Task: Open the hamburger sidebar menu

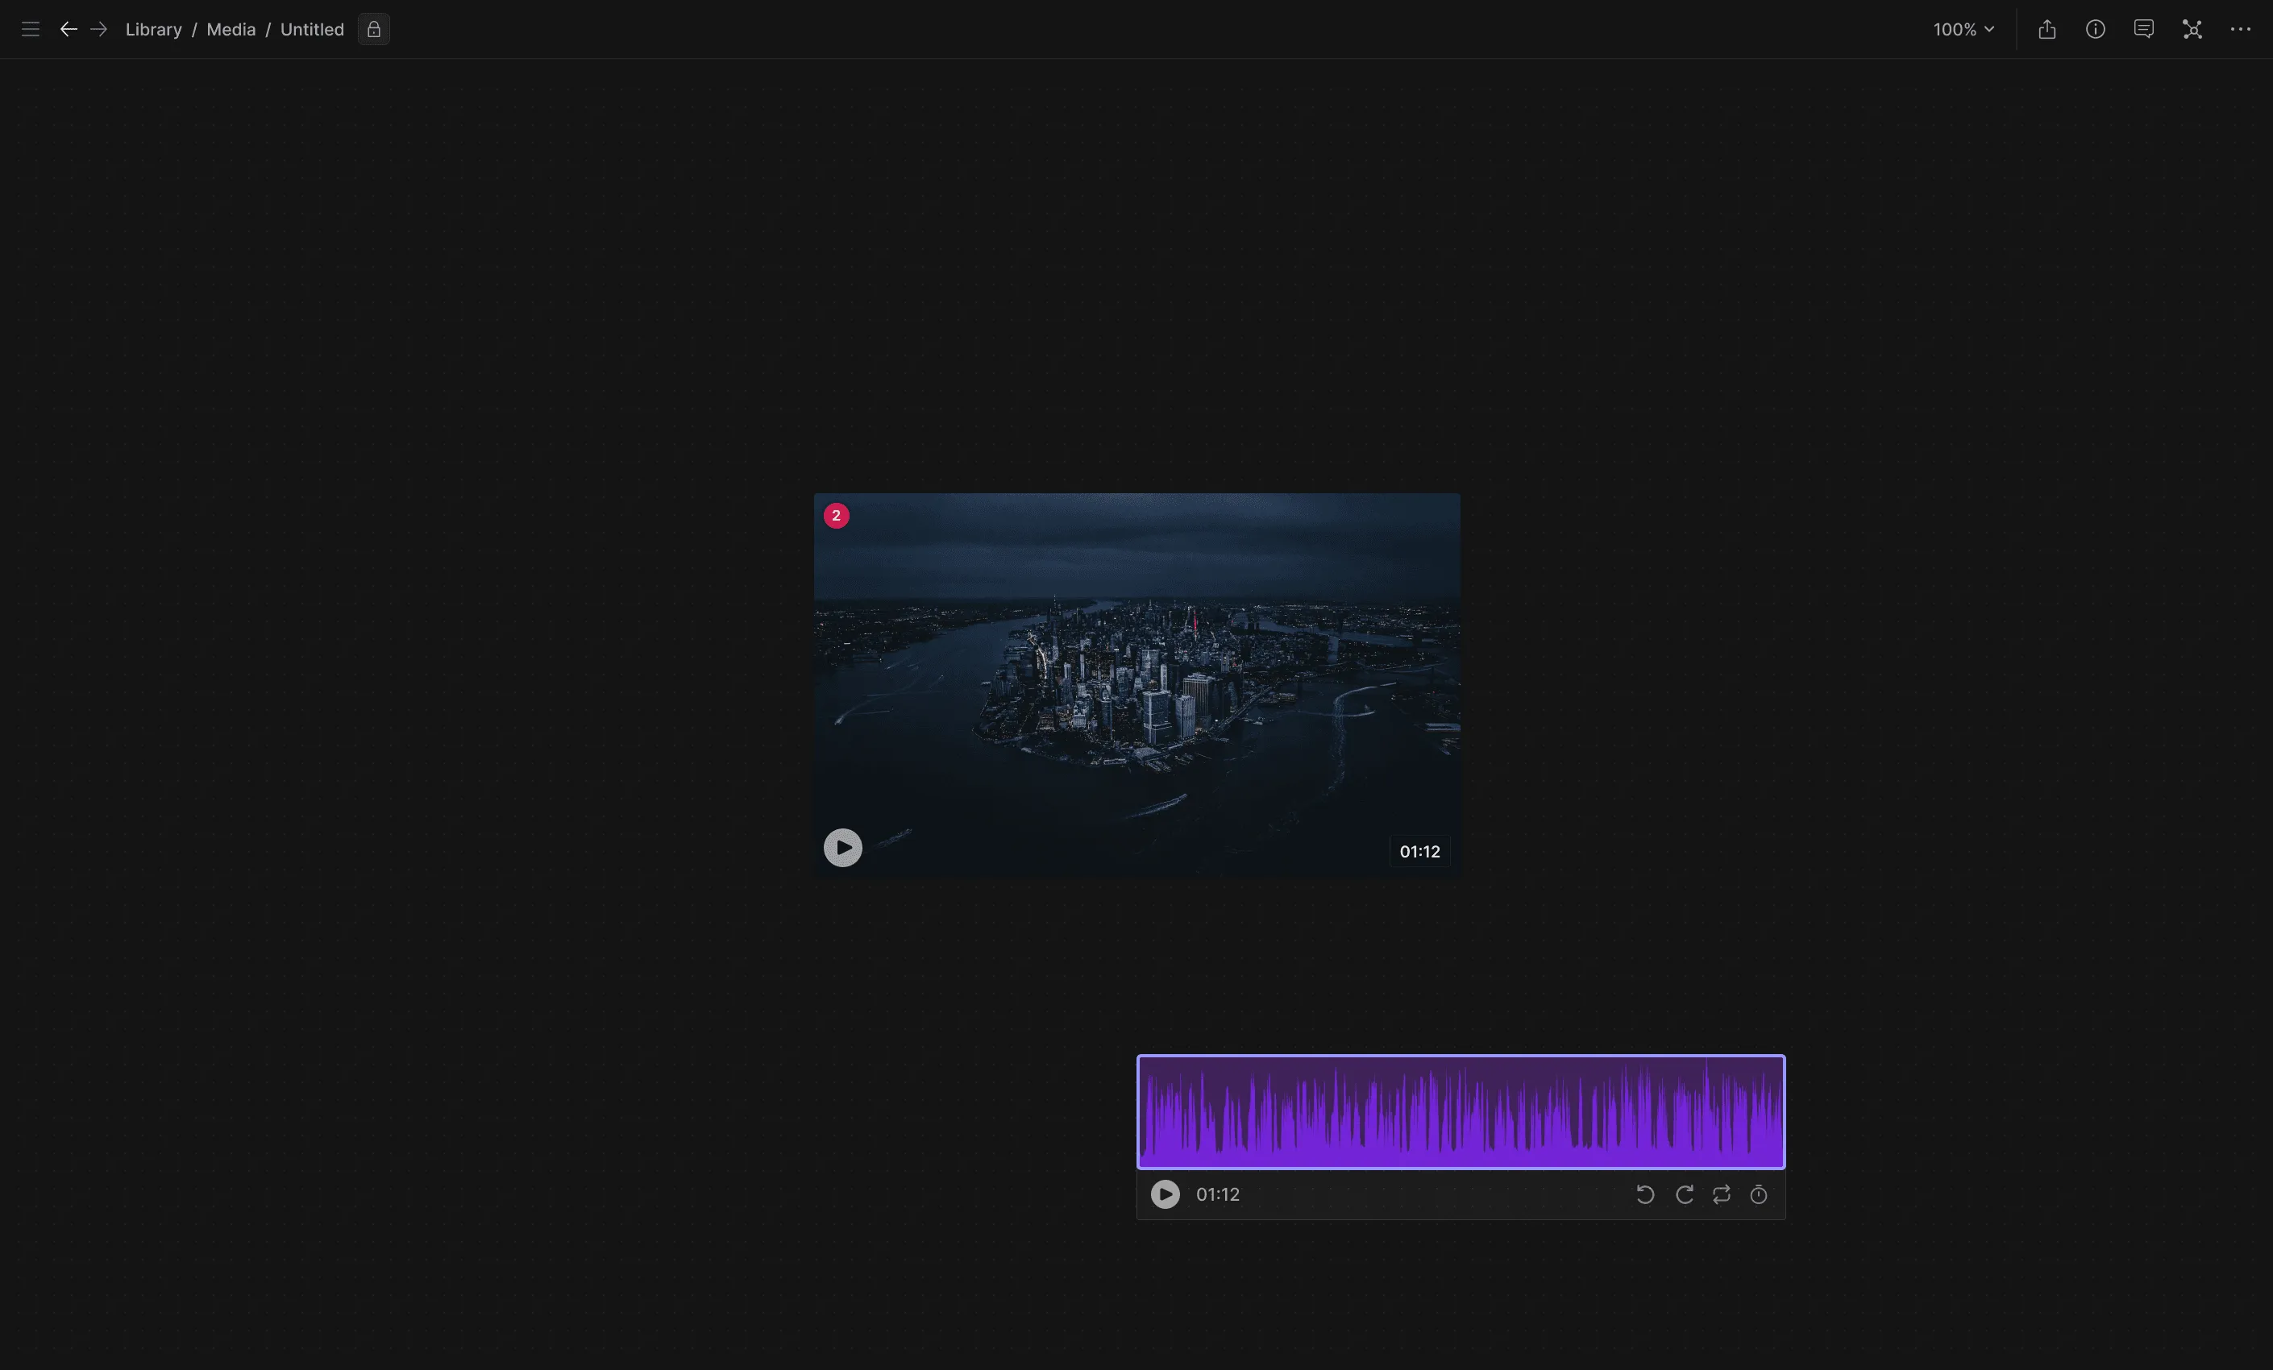Action: tap(31, 30)
